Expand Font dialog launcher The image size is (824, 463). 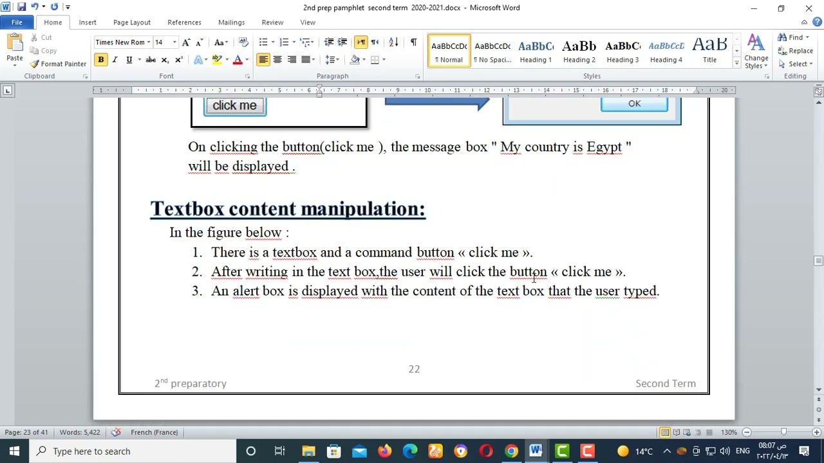point(247,77)
